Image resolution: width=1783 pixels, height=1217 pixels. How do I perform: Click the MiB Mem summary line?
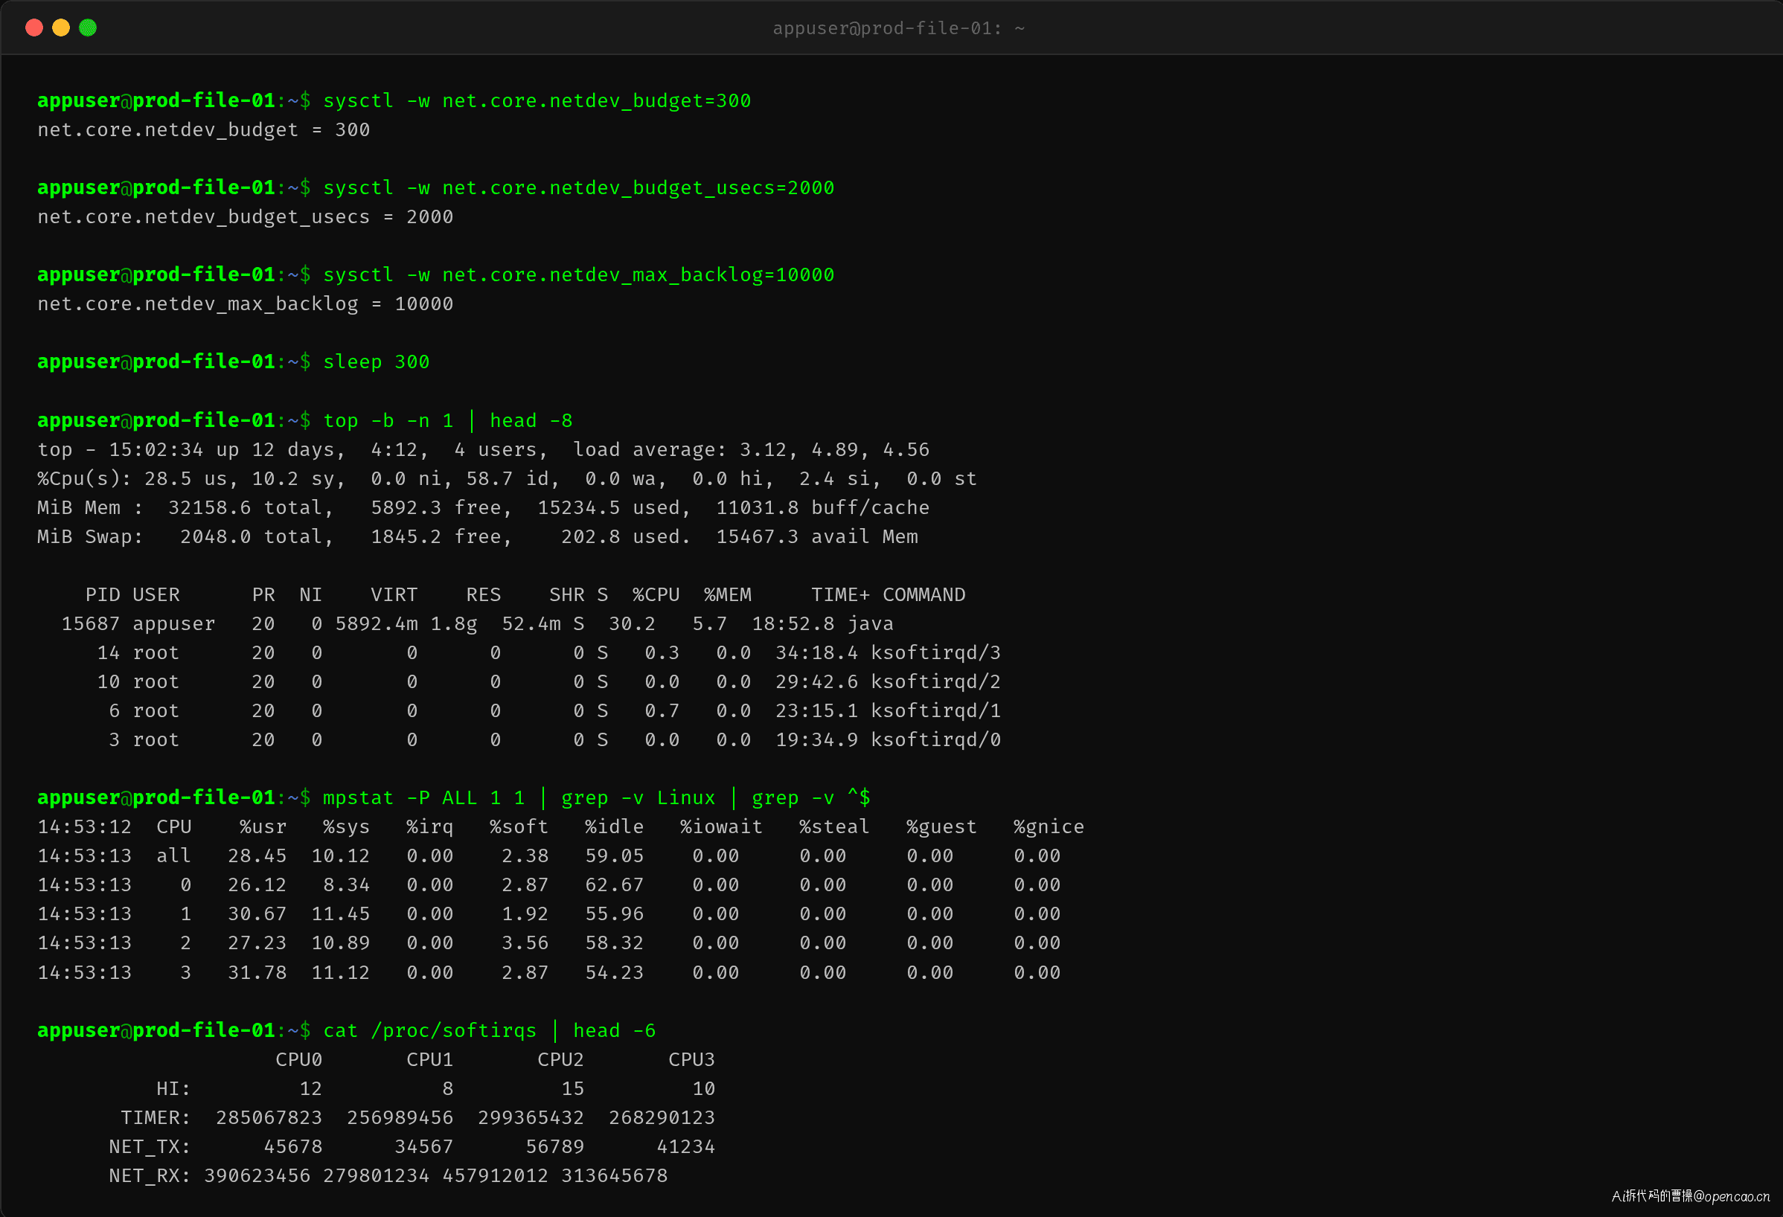tap(484, 507)
